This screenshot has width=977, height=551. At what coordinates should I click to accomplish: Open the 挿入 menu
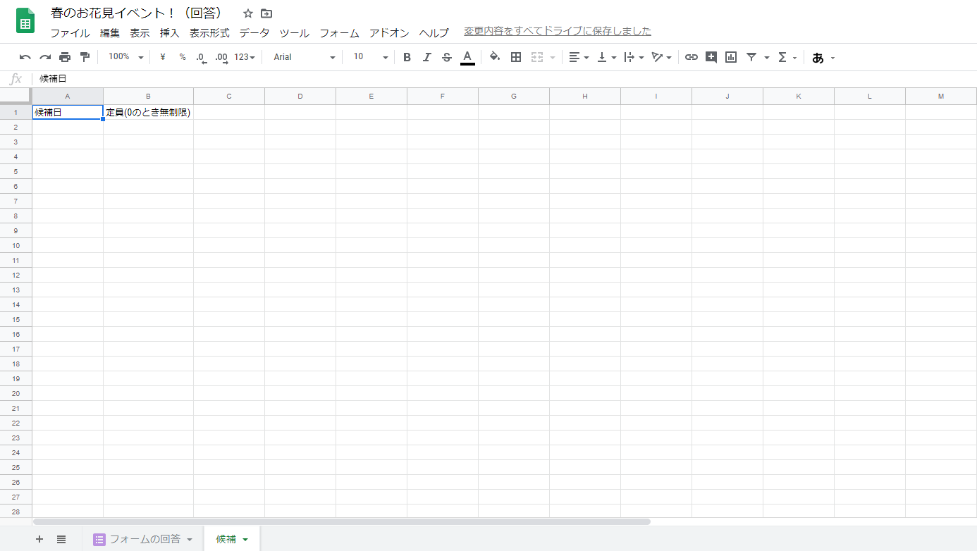tap(170, 33)
